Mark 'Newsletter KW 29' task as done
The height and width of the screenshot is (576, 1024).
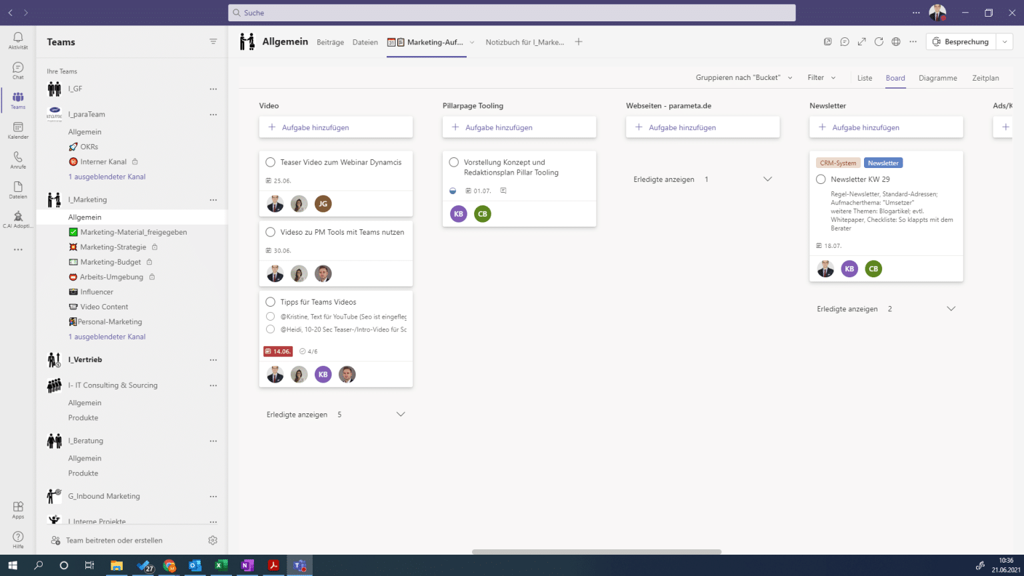click(x=821, y=178)
